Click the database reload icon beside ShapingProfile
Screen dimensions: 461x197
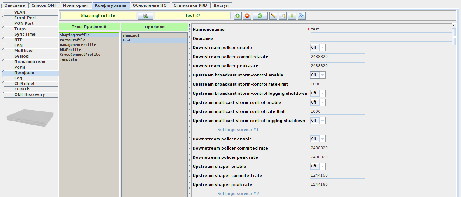[145, 16]
